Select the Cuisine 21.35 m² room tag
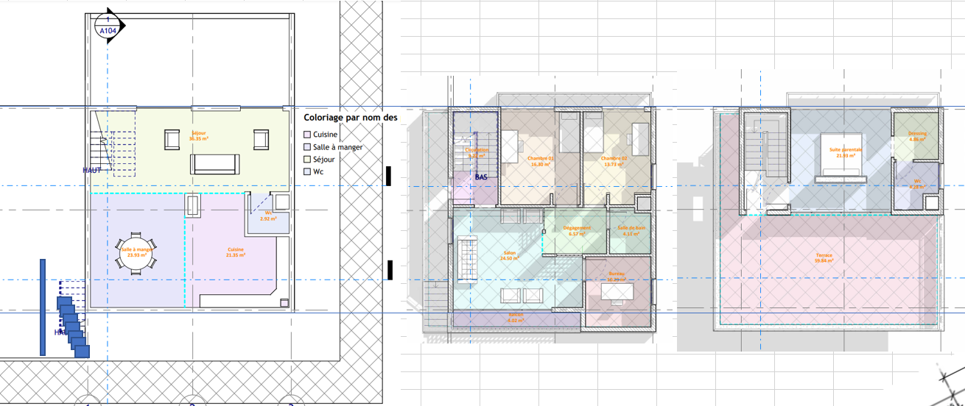 236,252
